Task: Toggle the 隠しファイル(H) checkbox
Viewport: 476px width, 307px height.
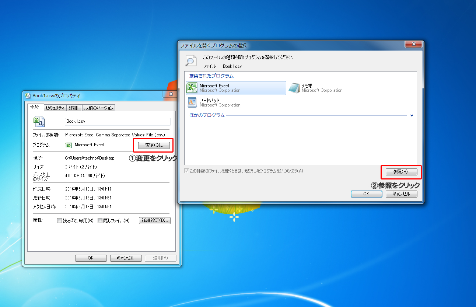Action: pyautogui.click(x=100, y=221)
